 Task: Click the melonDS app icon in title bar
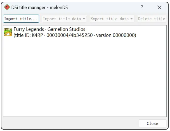pyautogui.click(x=7, y=7)
